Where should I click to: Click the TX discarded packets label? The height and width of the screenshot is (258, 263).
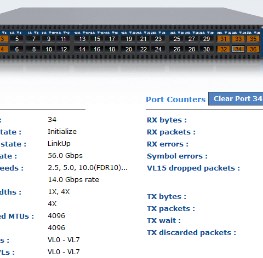pyautogui.click(x=191, y=233)
